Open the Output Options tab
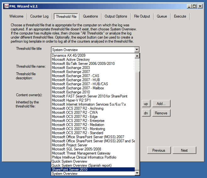This screenshot has width=207, height=178. 116,16
